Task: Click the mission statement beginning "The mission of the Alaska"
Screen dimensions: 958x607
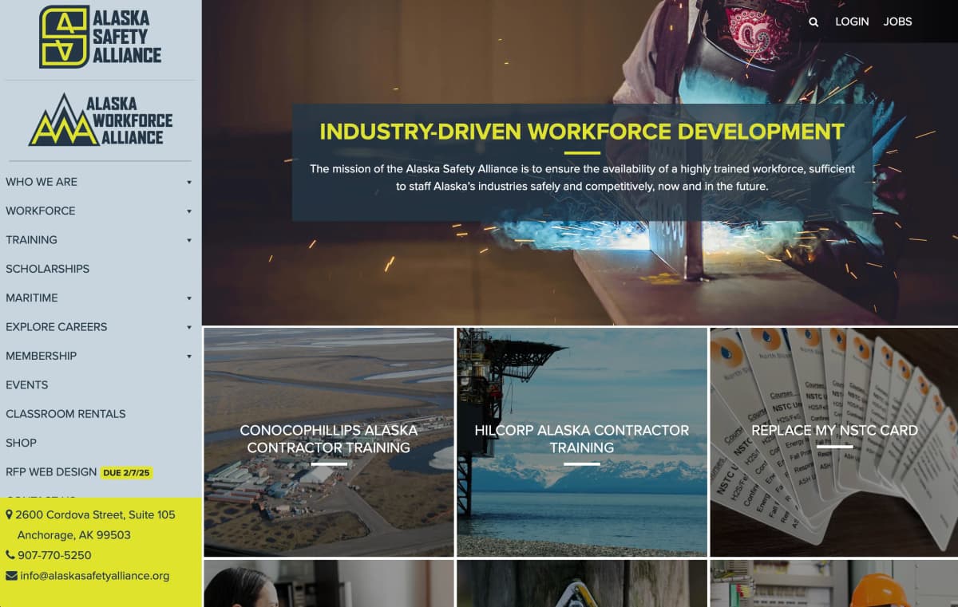Action: point(582,178)
